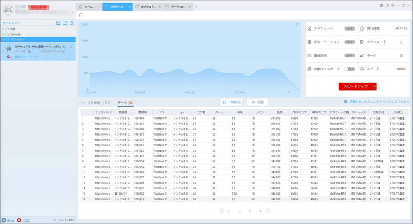
Task: Click the 問題があったらここをクリックしてください link
Action: click(379, 102)
